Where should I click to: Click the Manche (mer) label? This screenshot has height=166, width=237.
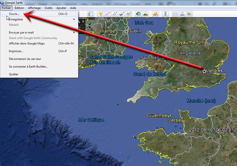(x=201, y=101)
